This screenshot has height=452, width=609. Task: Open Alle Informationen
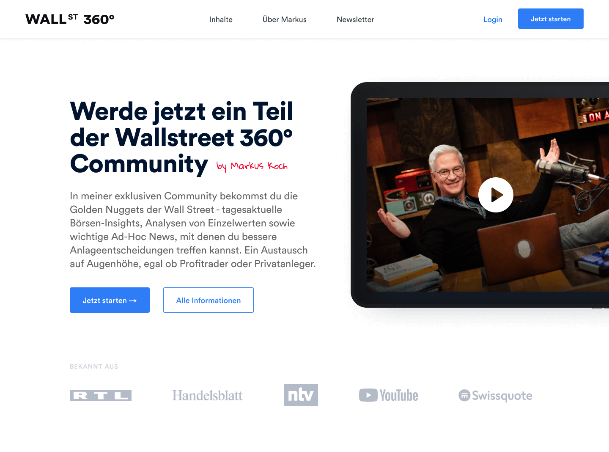pyautogui.click(x=208, y=300)
